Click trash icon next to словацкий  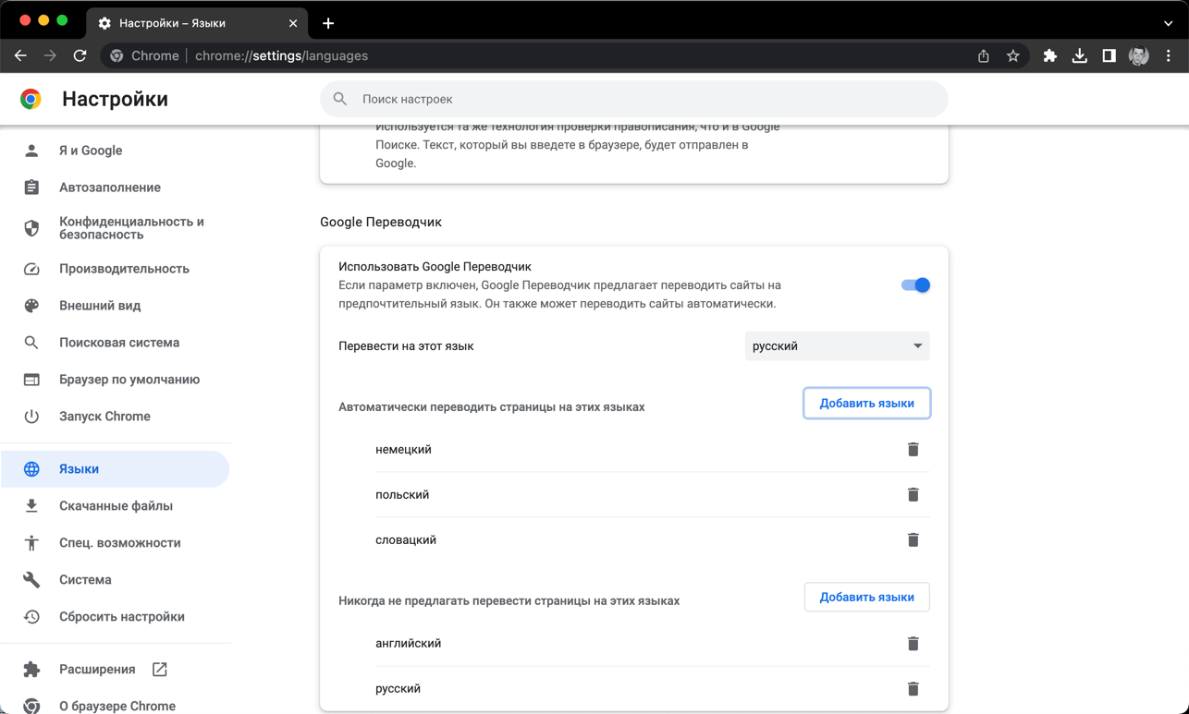click(x=913, y=540)
